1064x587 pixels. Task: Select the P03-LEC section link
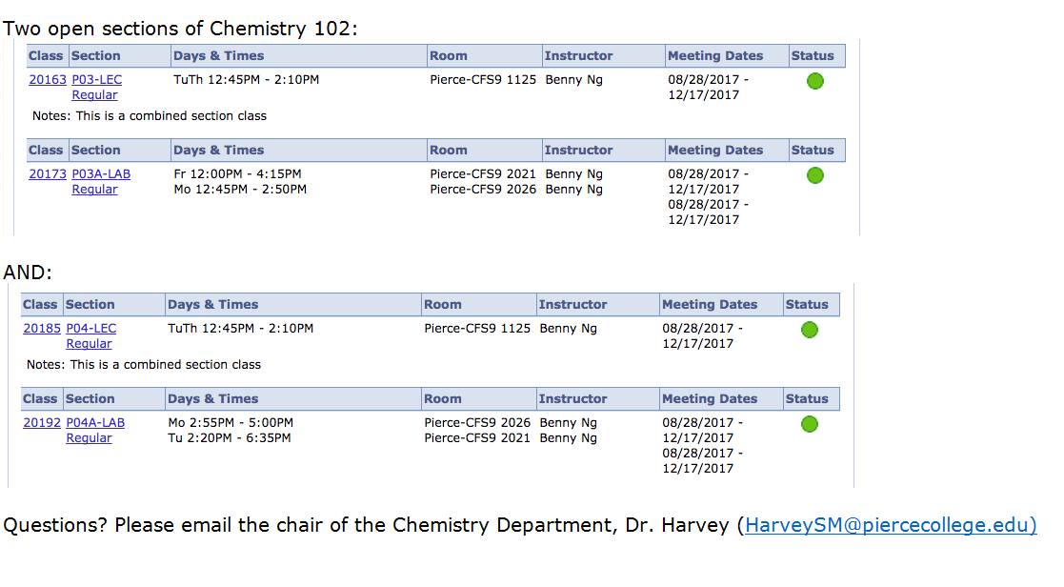97,79
